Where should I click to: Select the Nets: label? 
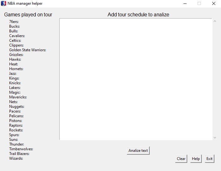(x=13, y=102)
